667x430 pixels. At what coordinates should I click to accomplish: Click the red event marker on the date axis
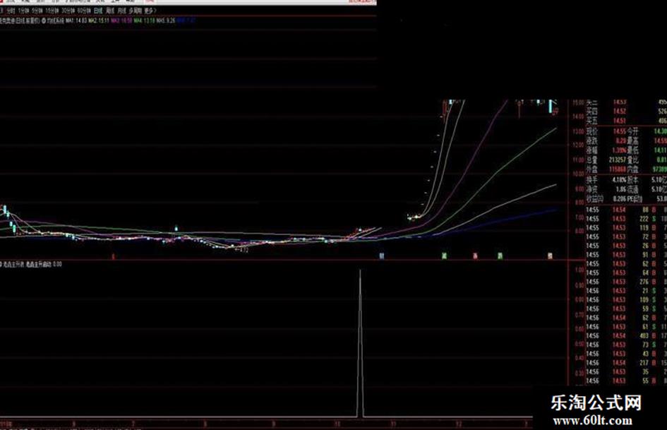tap(475, 256)
